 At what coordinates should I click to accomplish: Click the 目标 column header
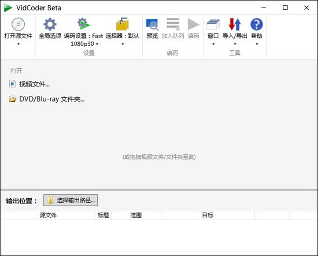(208, 215)
